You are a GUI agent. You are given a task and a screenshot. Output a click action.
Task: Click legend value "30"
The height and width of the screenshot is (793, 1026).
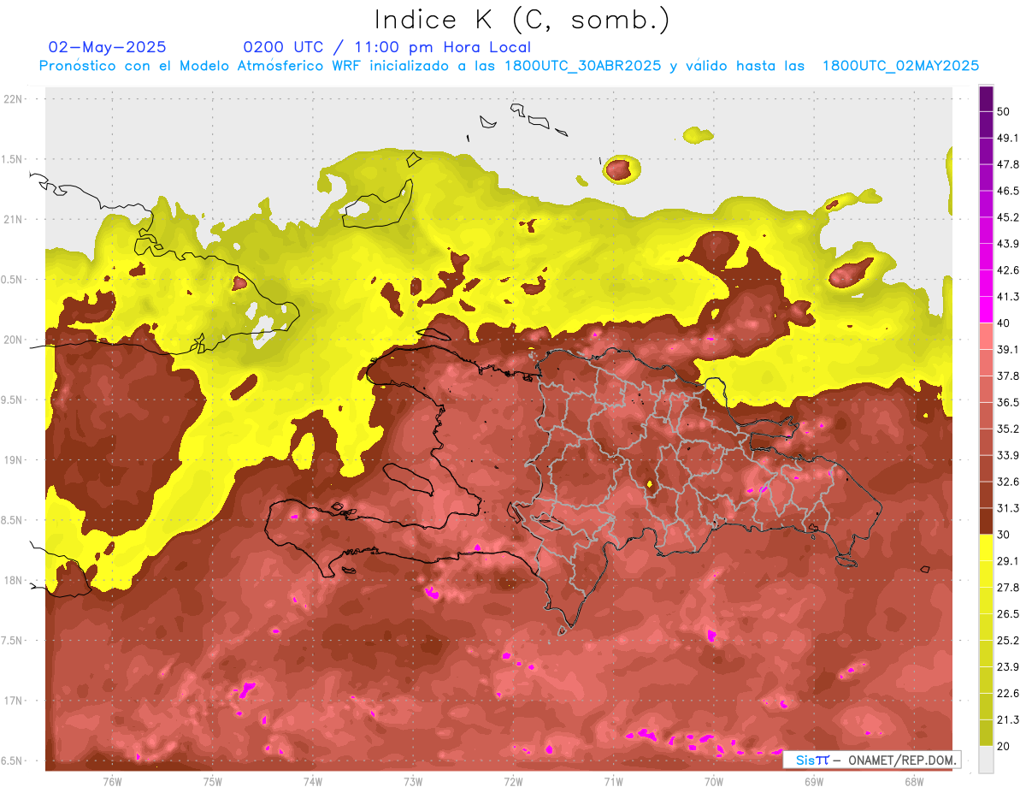[x=1004, y=535]
